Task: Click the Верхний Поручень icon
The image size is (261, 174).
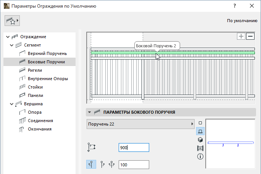Action: 22,53
